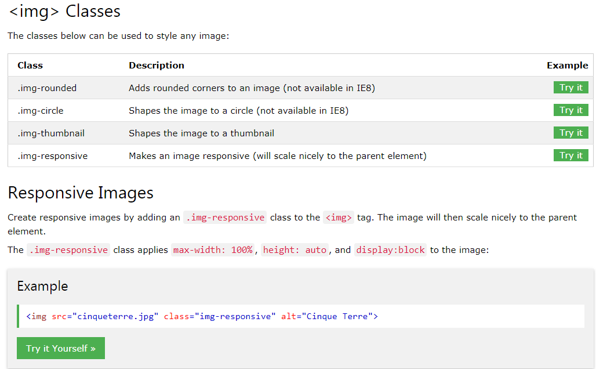This screenshot has height=369, width=596.
Task: Click the highlighted <img> tag snippet in the paragraph
Action: pyautogui.click(x=339, y=217)
